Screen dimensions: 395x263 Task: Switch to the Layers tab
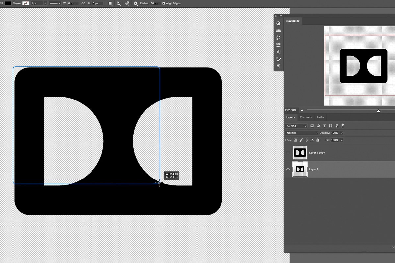pyautogui.click(x=291, y=117)
